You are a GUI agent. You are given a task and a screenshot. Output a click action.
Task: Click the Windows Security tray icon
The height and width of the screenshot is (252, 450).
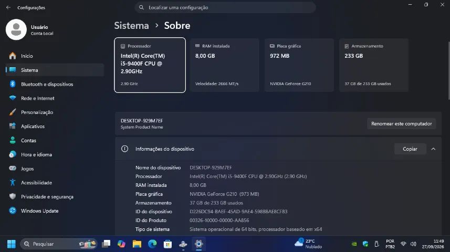click(365, 244)
